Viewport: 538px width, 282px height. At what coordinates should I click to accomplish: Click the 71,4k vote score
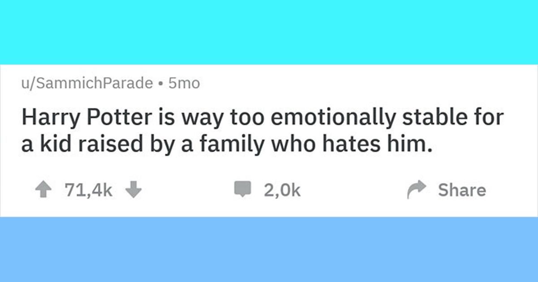pos(88,191)
